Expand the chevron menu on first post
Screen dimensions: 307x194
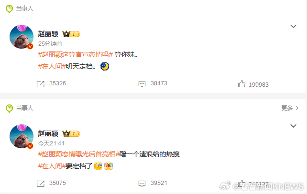293,26
